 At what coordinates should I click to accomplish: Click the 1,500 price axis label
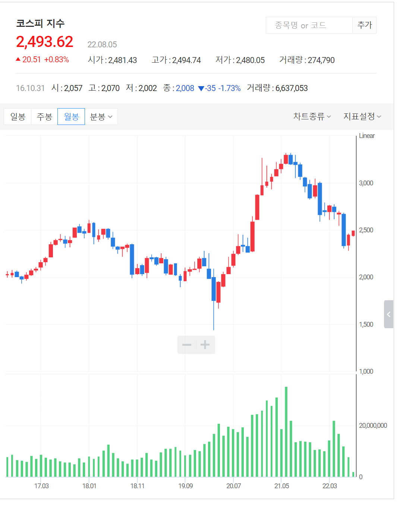click(366, 324)
